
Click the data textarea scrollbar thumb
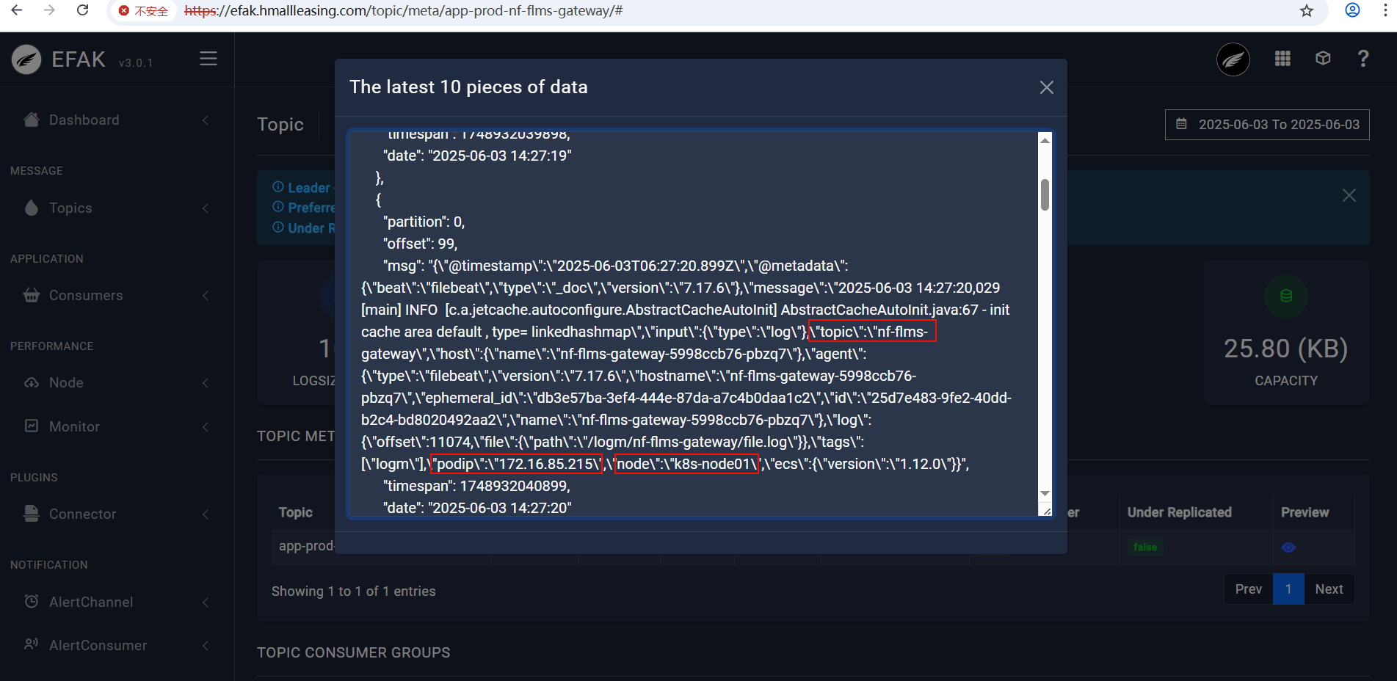1045,194
